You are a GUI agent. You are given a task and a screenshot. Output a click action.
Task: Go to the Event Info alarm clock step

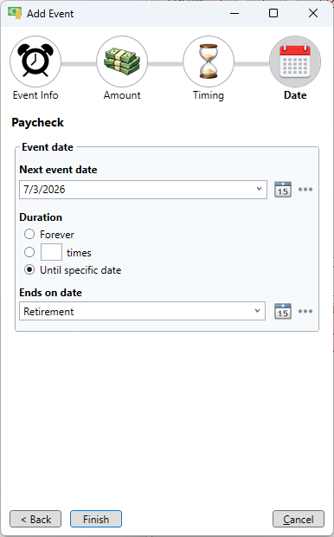click(35, 61)
